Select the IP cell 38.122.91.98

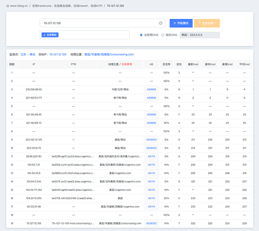(34, 207)
